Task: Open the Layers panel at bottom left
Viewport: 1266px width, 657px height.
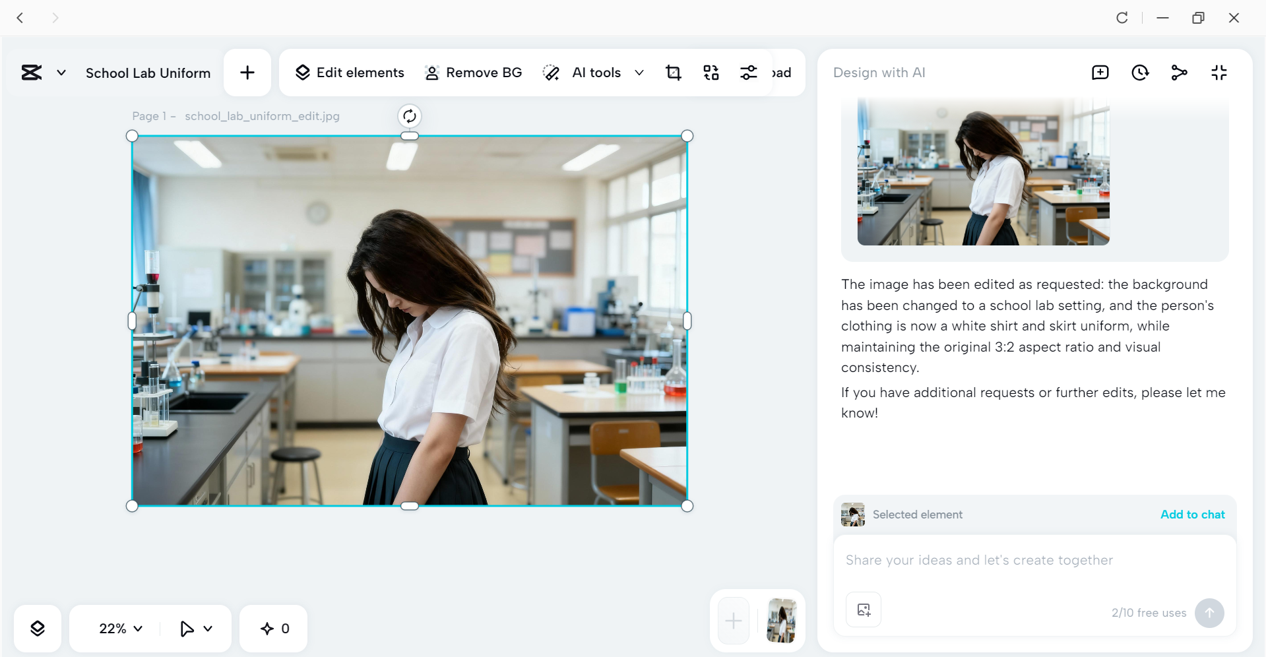Action: pyautogui.click(x=38, y=628)
